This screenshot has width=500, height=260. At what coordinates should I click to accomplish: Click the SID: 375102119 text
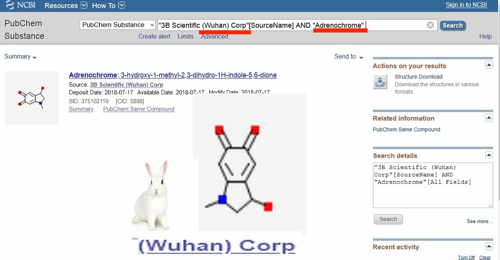pyautogui.click(x=89, y=101)
